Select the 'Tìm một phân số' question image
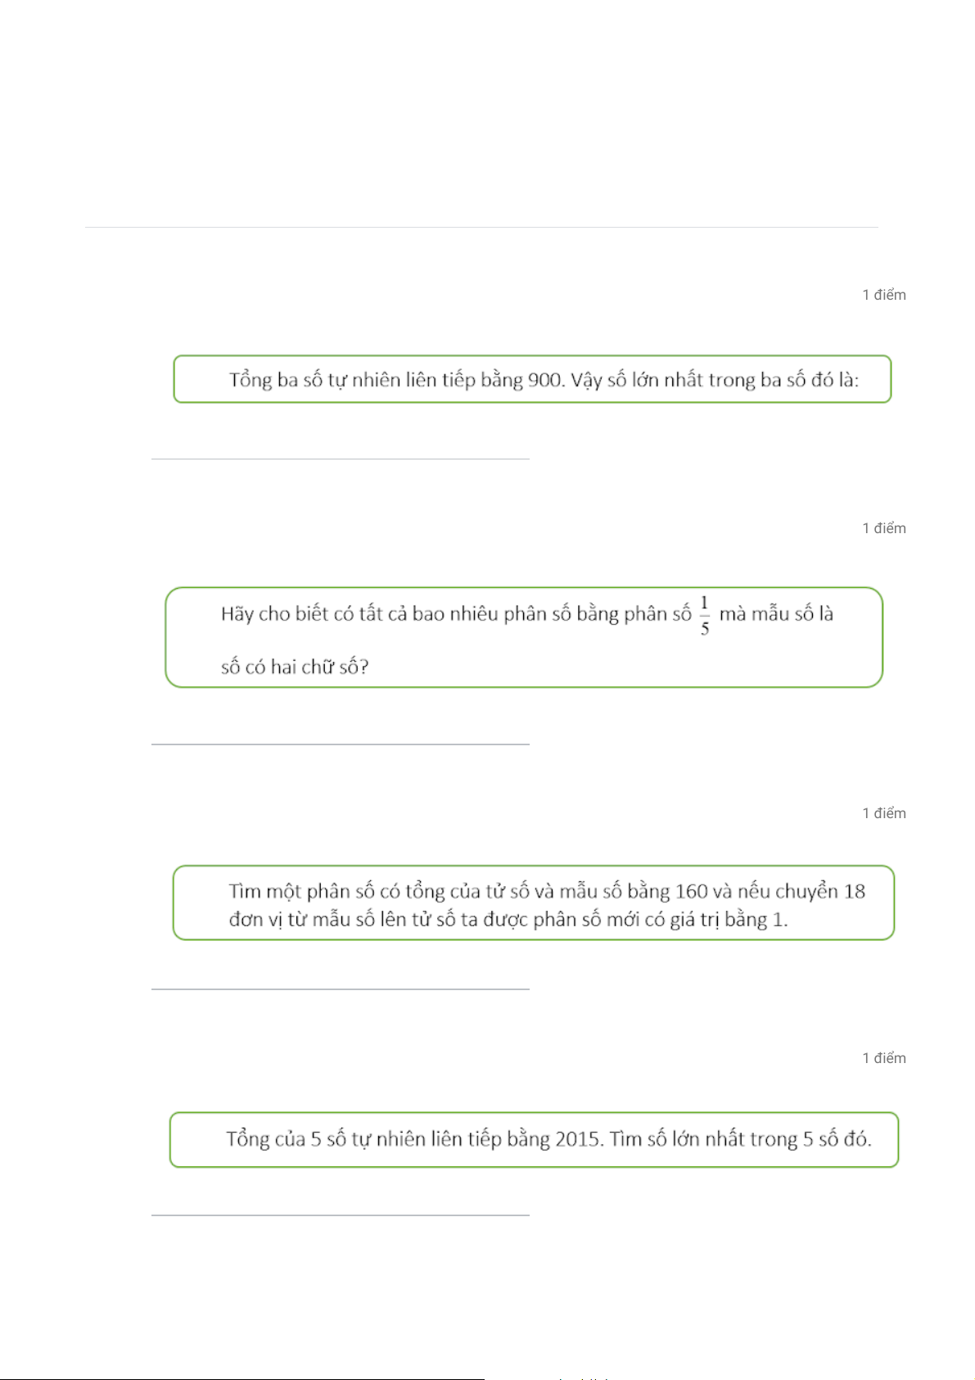Screen dimensions: 975x1380 [x=534, y=903]
